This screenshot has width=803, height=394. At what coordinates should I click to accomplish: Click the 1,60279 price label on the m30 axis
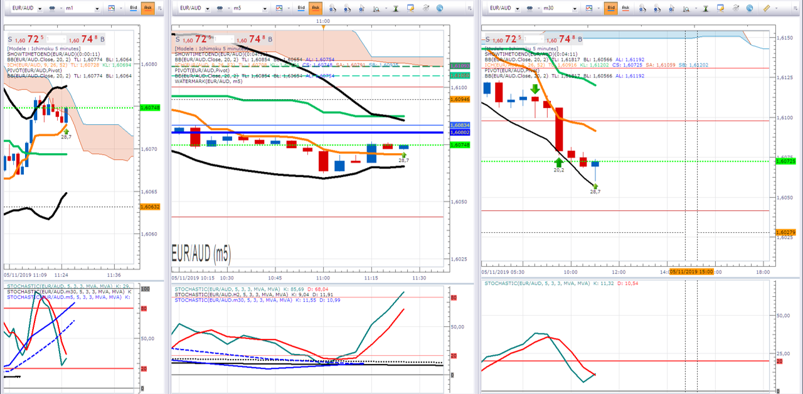(x=786, y=232)
